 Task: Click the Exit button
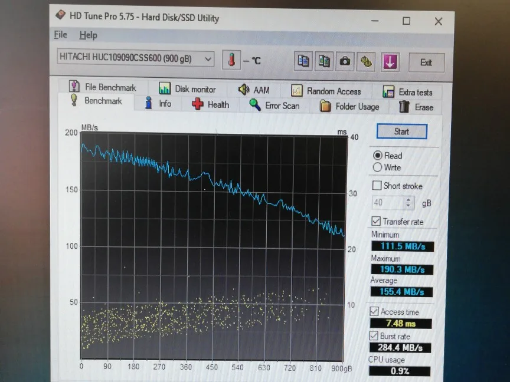pos(426,62)
